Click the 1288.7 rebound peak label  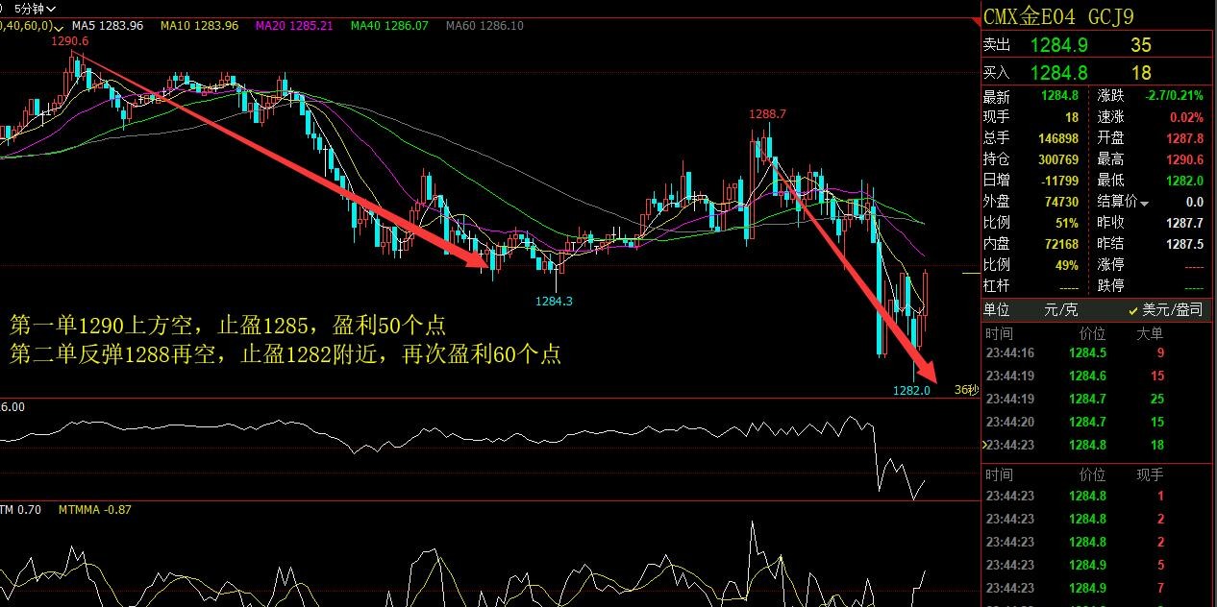tap(768, 113)
